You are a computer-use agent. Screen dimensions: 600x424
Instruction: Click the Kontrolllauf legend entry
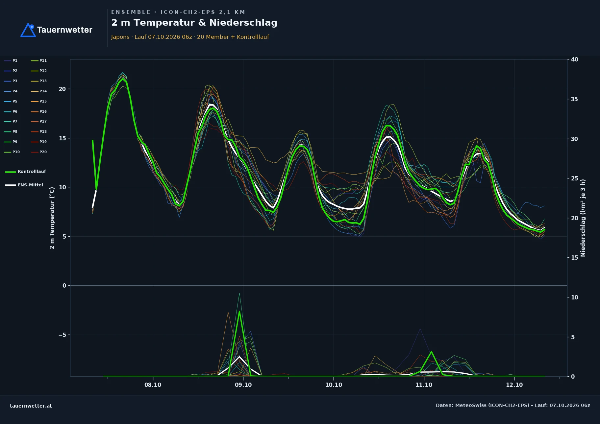click(26, 172)
